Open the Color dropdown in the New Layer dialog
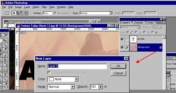176x93 pixels. pos(76,79)
